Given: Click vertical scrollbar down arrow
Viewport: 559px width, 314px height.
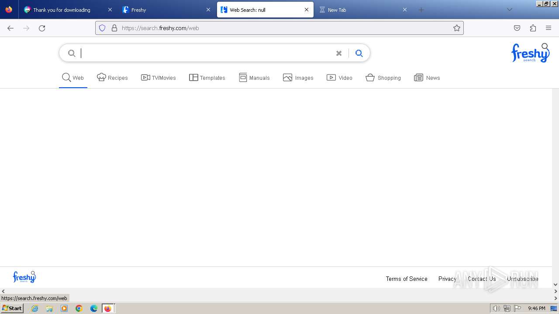Looking at the screenshot, I should (x=556, y=284).
